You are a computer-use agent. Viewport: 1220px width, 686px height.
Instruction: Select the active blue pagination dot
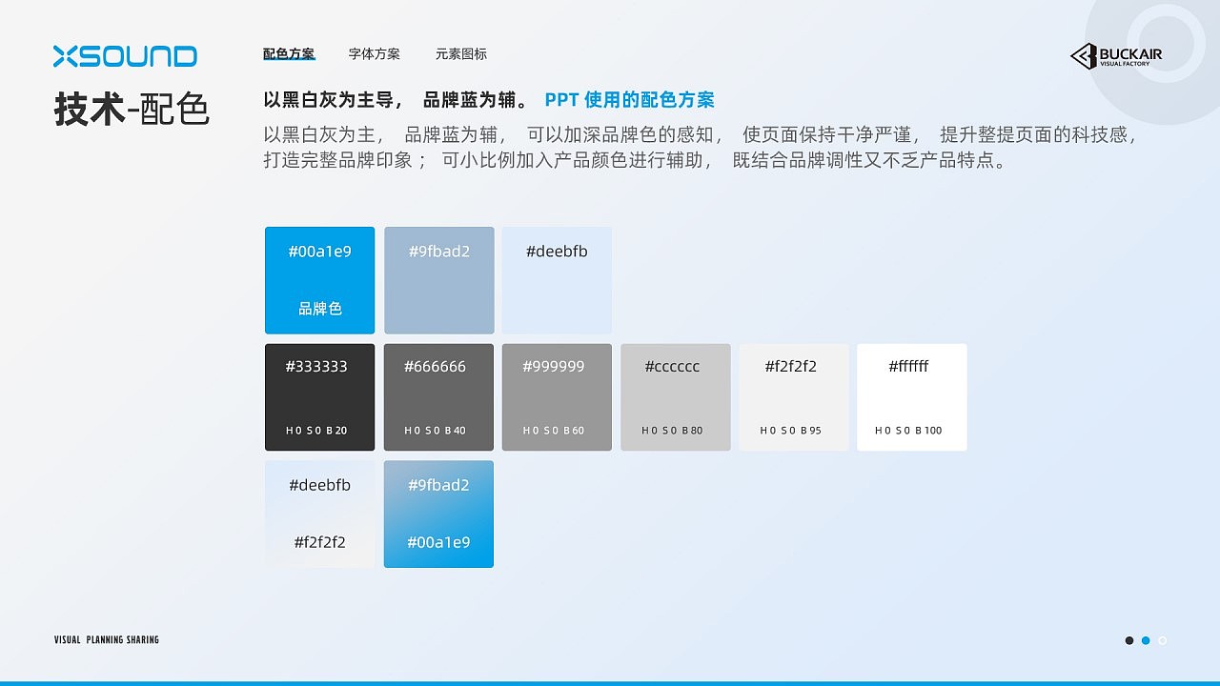(x=1146, y=640)
